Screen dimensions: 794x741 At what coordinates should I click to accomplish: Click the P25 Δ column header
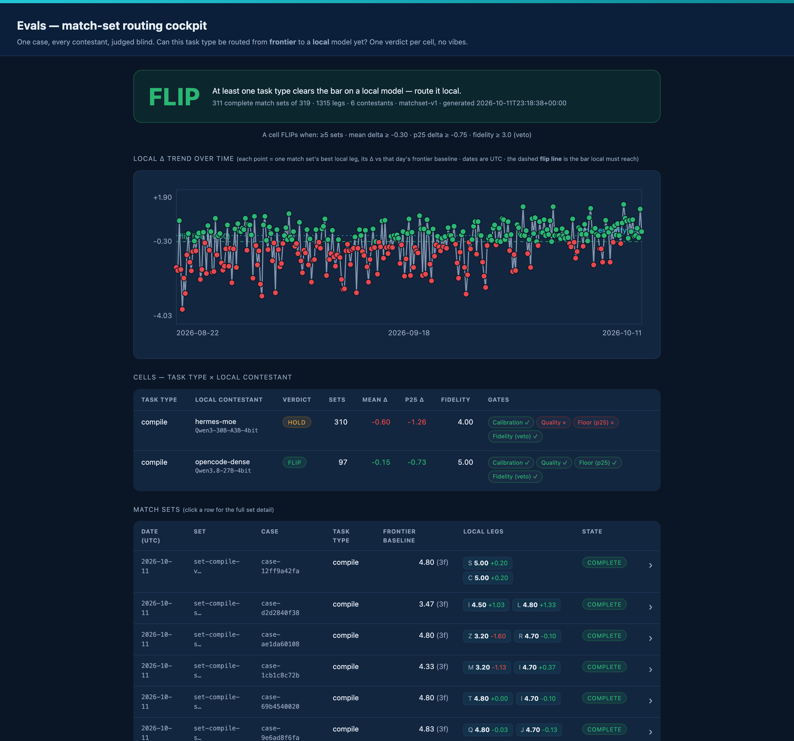click(414, 399)
